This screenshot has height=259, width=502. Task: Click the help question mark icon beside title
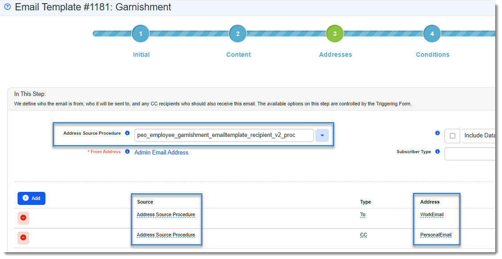point(7,7)
